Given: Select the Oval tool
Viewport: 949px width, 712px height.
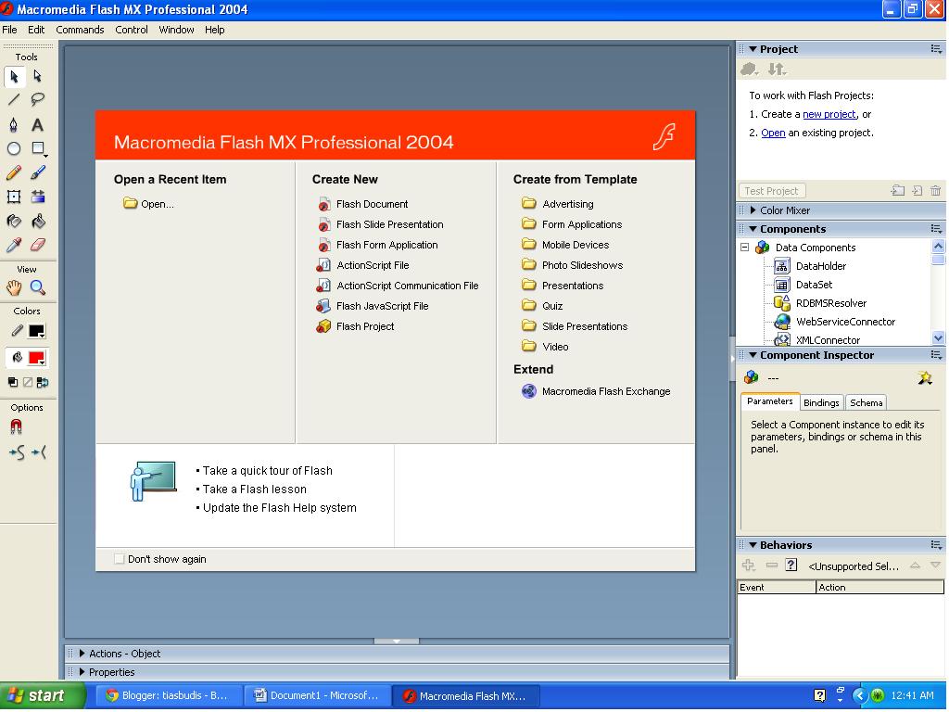Looking at the screenshot, I should coord(14,148).
